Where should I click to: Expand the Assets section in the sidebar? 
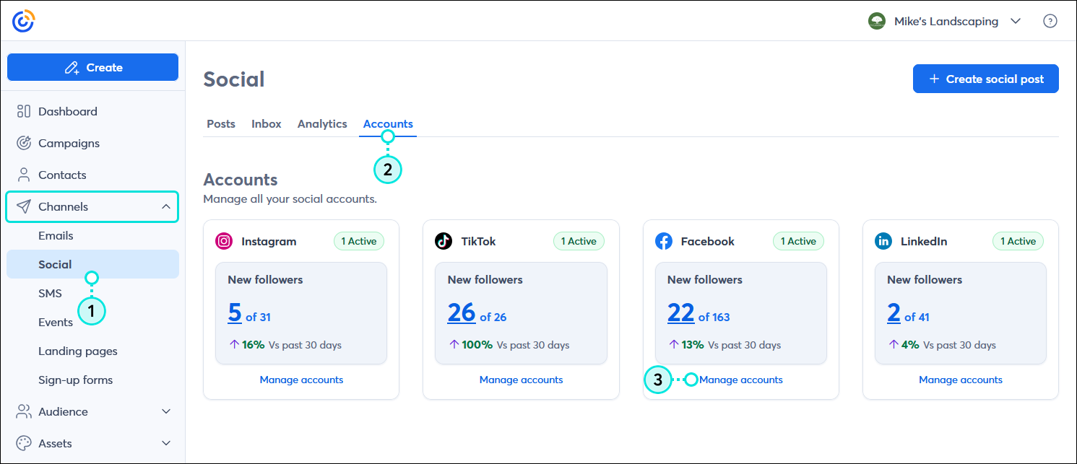(166, 443)
